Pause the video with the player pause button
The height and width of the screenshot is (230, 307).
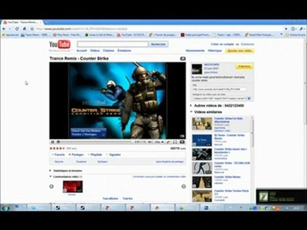52,142
